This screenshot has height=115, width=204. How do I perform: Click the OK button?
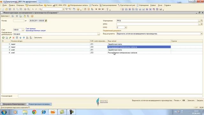(x=184, y=101)
